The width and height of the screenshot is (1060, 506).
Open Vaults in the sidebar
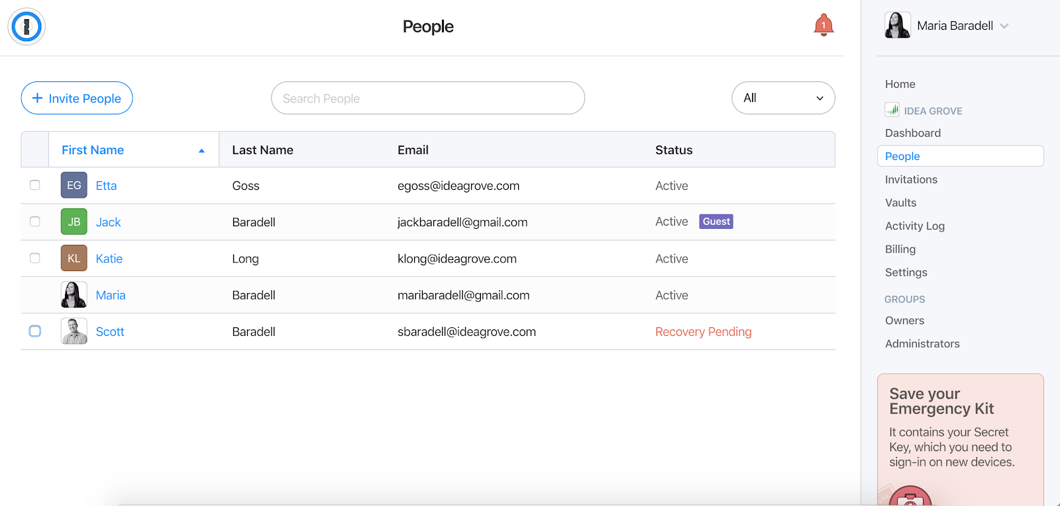click(900, 202)
